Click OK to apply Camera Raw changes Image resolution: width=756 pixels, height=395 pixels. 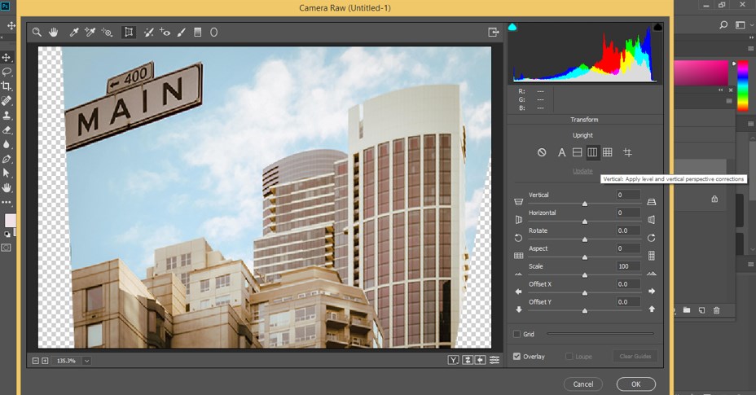pyautogui.click(x=635, y=384)
